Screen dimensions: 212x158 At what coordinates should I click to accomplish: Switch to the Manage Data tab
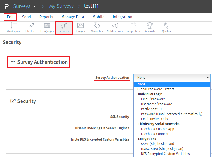73,17
